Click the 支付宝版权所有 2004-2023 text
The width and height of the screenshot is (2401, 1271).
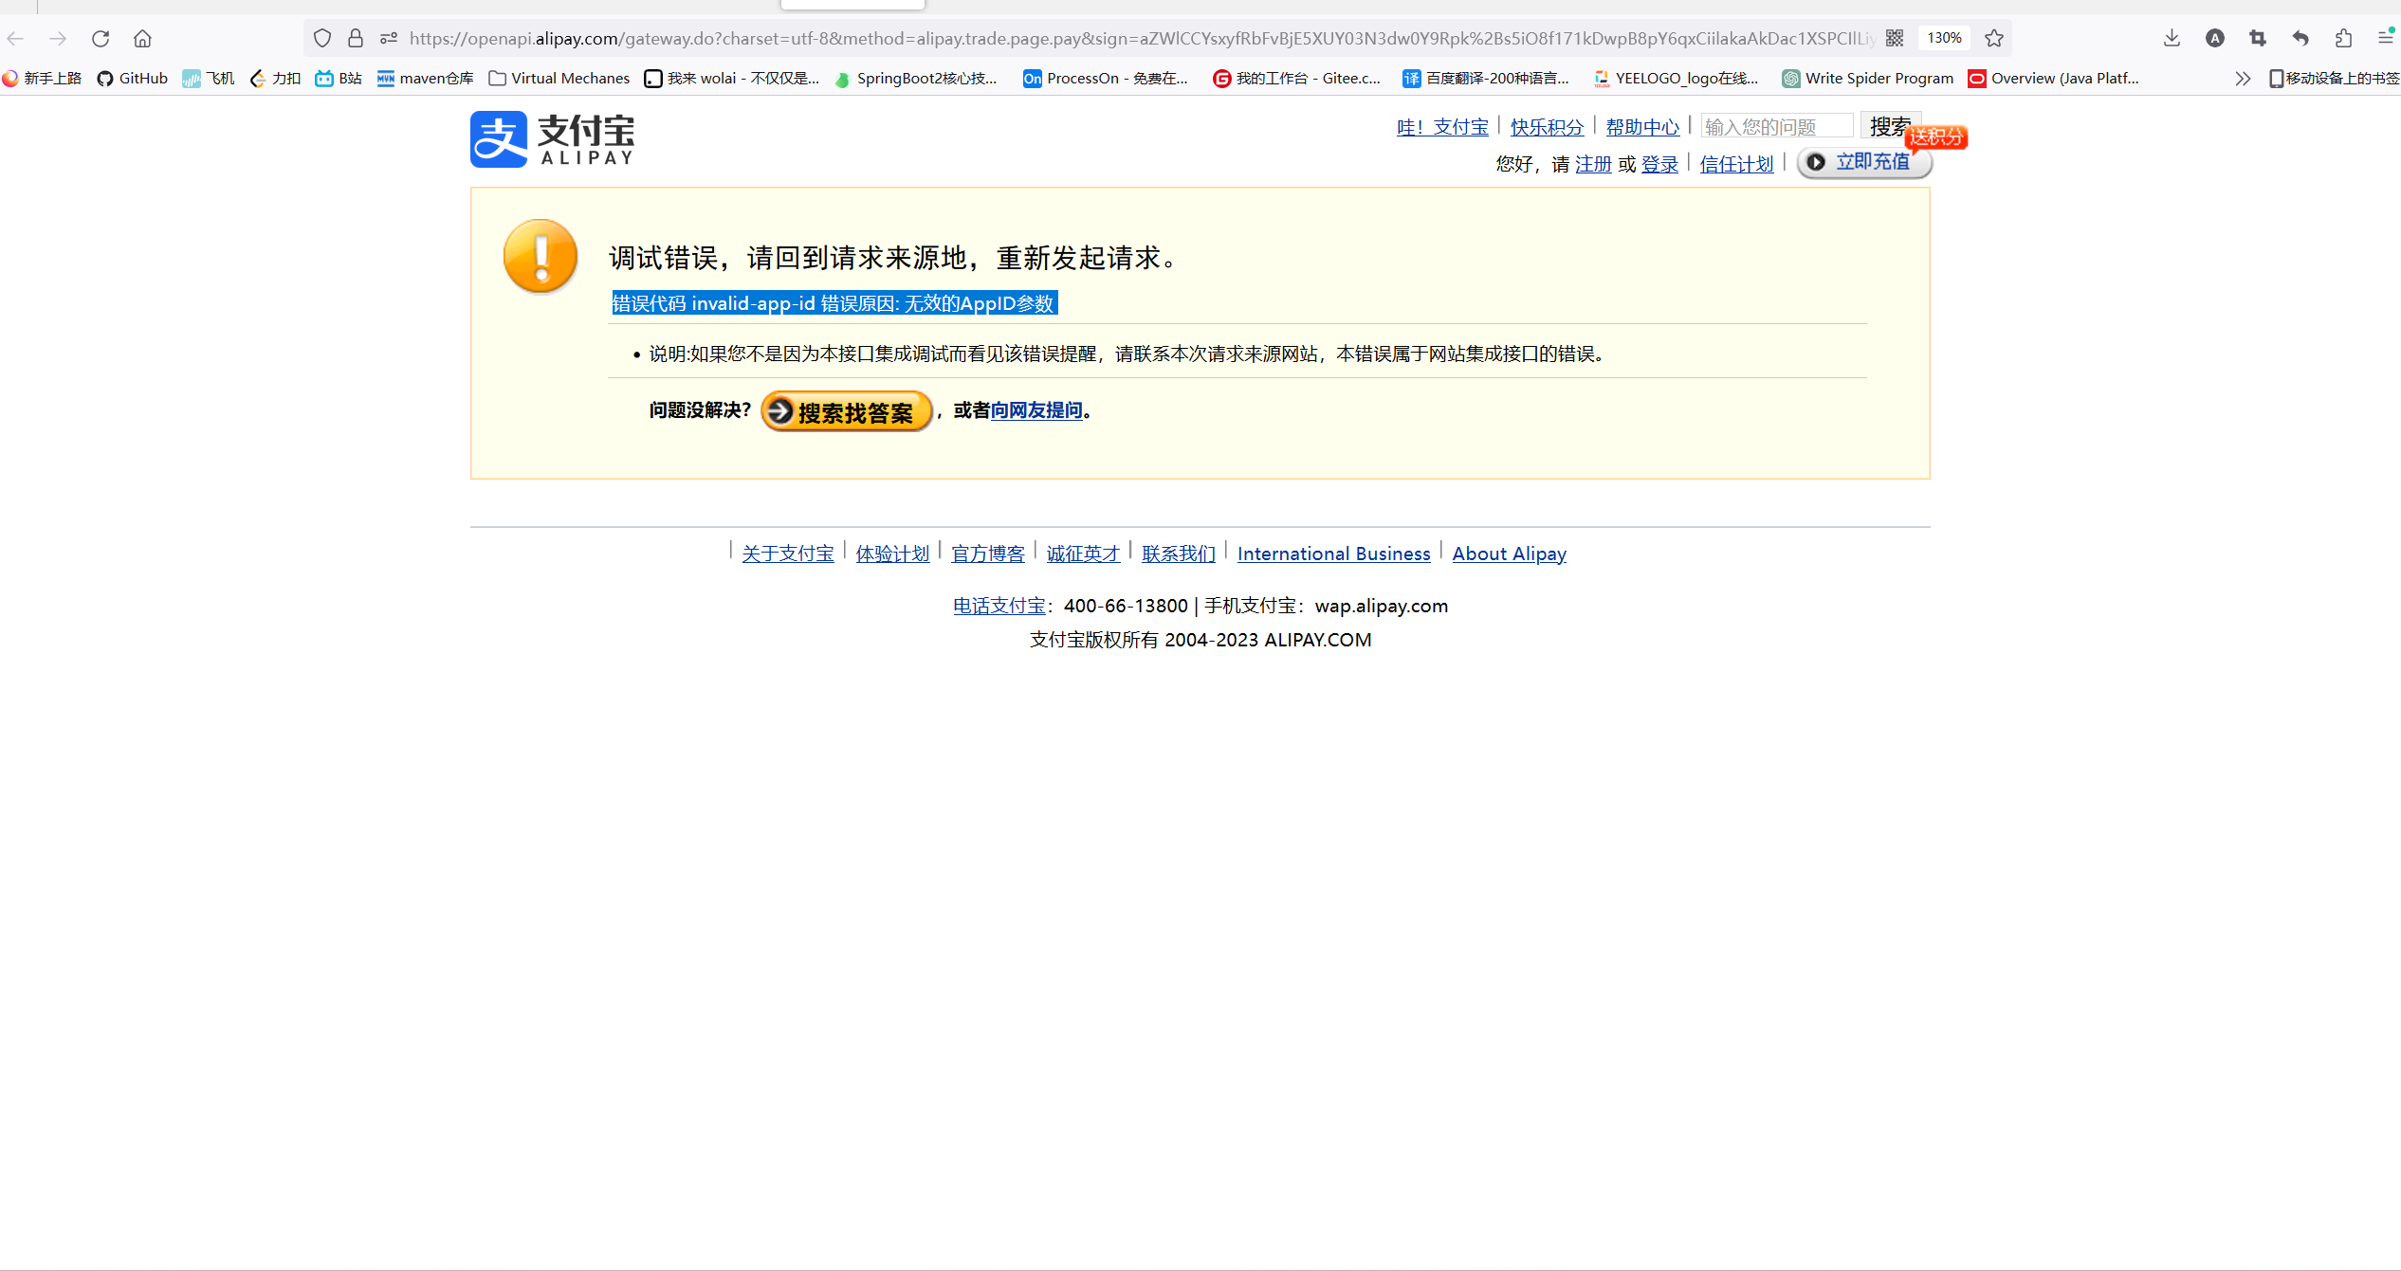tap(1200, 640)
